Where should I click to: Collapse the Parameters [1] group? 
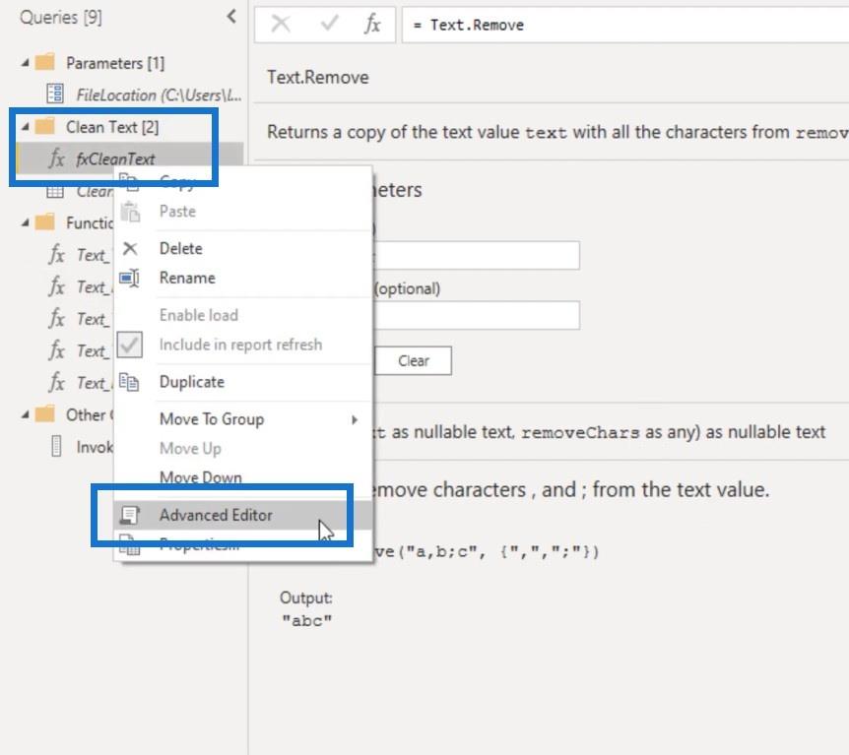point(25,63)
